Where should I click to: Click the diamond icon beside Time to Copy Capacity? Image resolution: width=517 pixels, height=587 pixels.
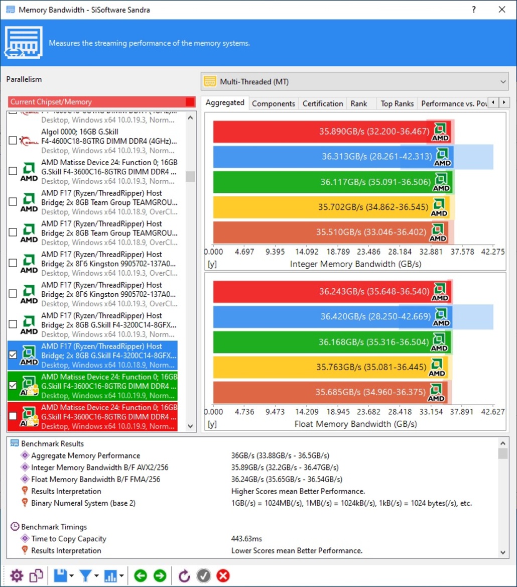(x=25, y=538)
